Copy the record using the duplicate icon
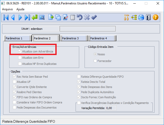This screenshot has width=164, height=125. click(x=58, y=17)
